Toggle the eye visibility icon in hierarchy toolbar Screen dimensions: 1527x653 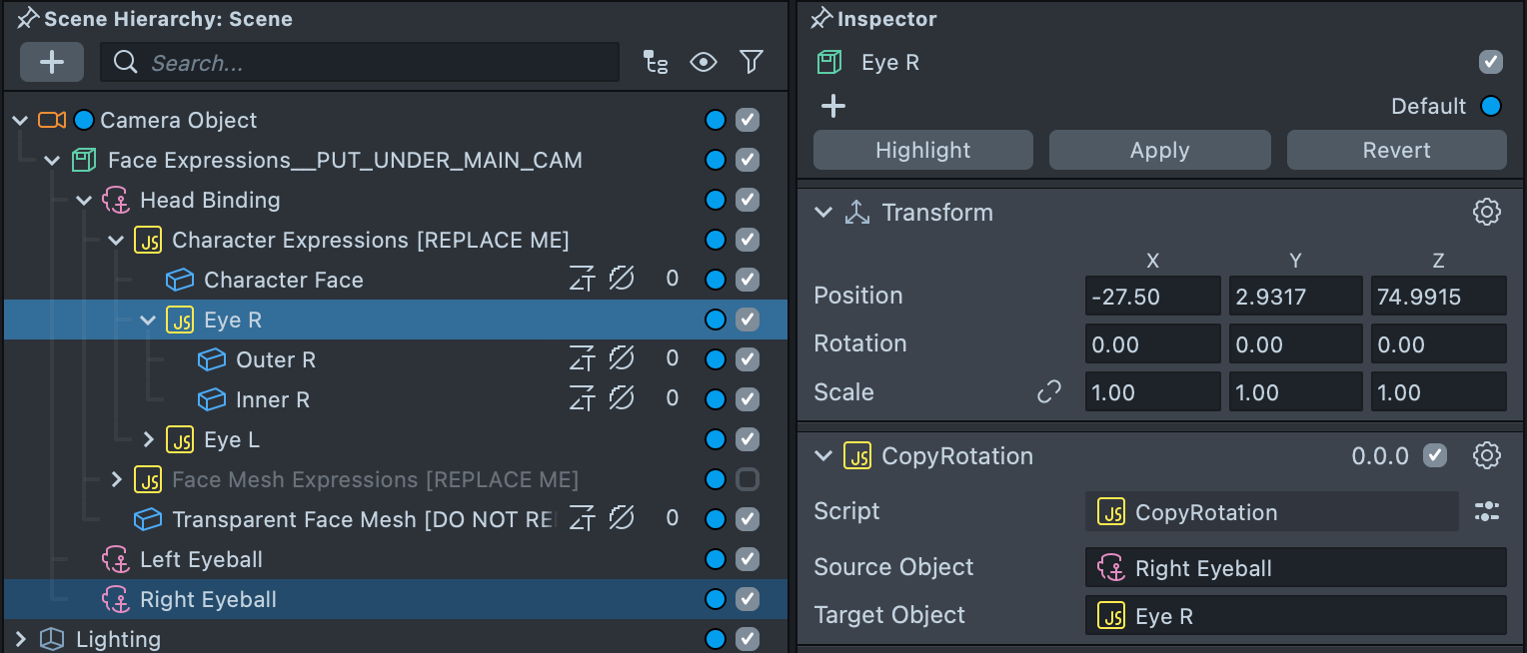[704, 63]
